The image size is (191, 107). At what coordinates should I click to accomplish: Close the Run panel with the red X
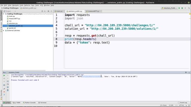4,92
